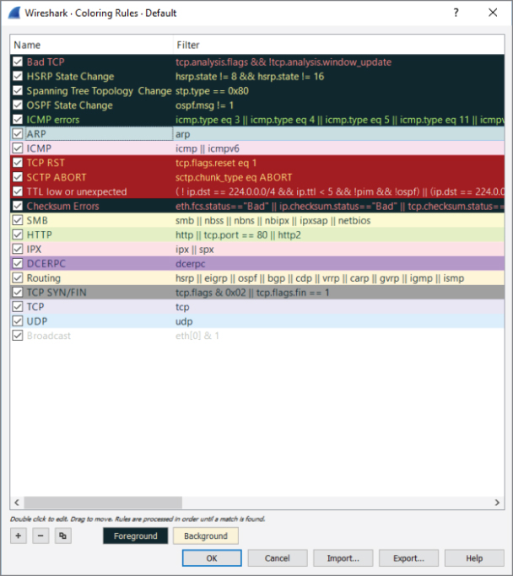Viewport: 513px width, 576px height.
Task: Uncheck the TTL low or unexpected rule
Action: click(x=18, y=191)
